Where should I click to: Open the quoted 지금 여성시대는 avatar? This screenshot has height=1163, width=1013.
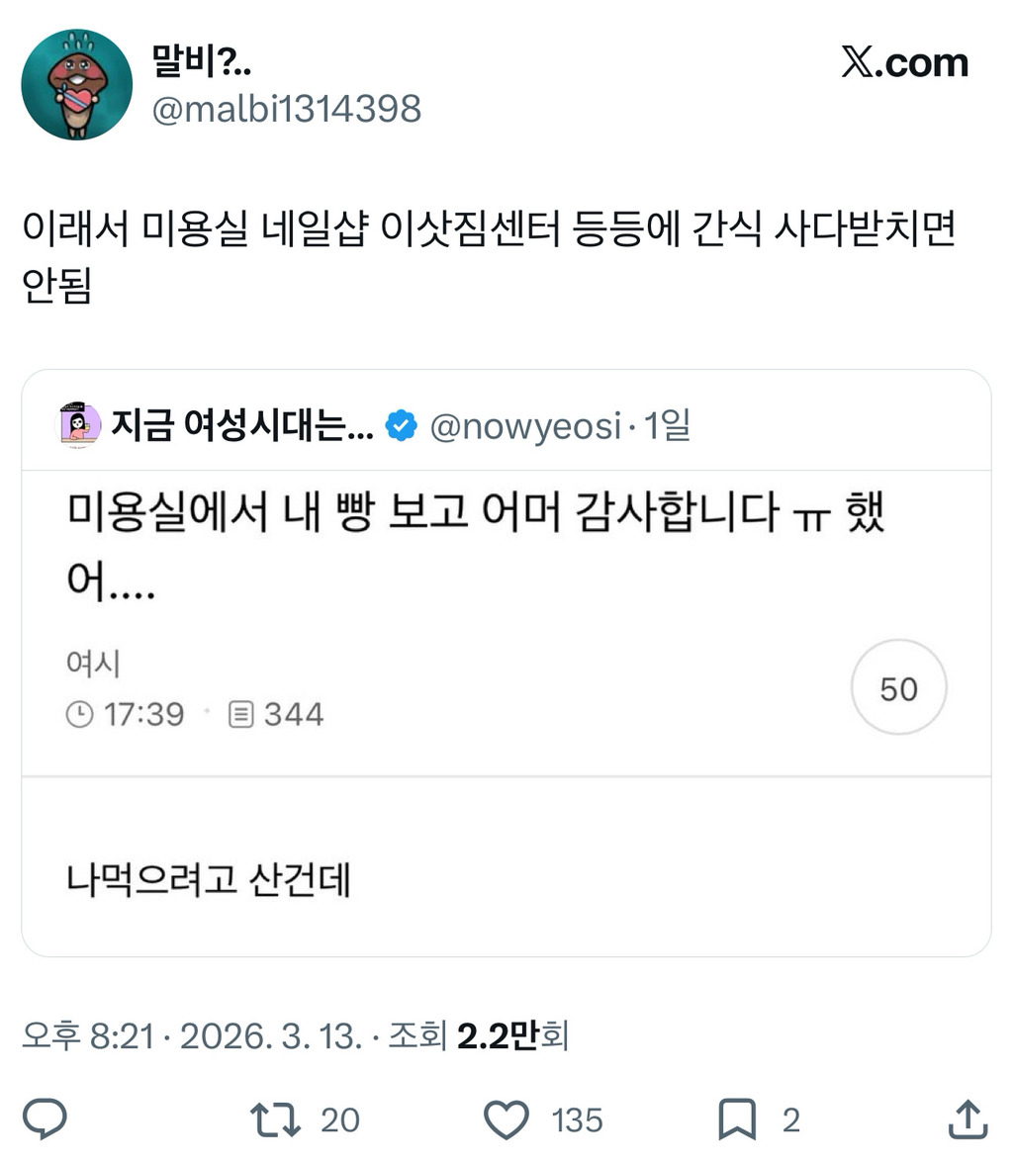point(79,426)
